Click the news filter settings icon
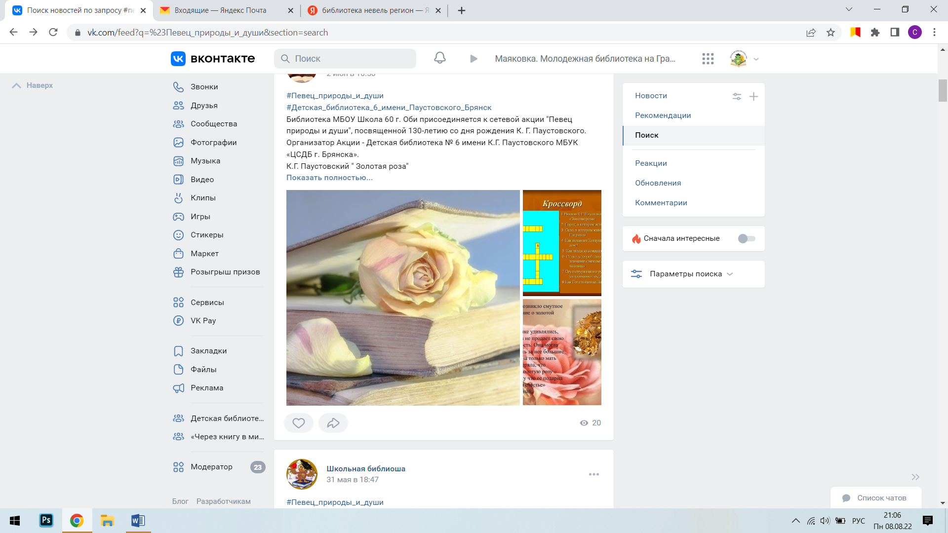Viewport: 948px width, 533px height. click(x=737, y=97)
